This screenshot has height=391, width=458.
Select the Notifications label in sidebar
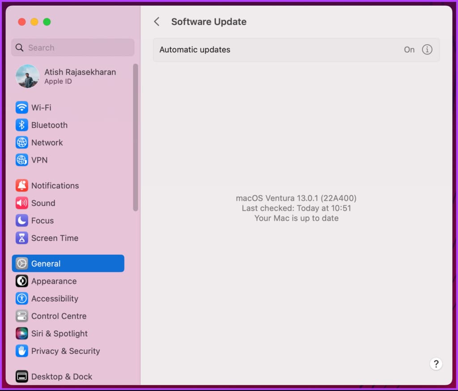55,185
